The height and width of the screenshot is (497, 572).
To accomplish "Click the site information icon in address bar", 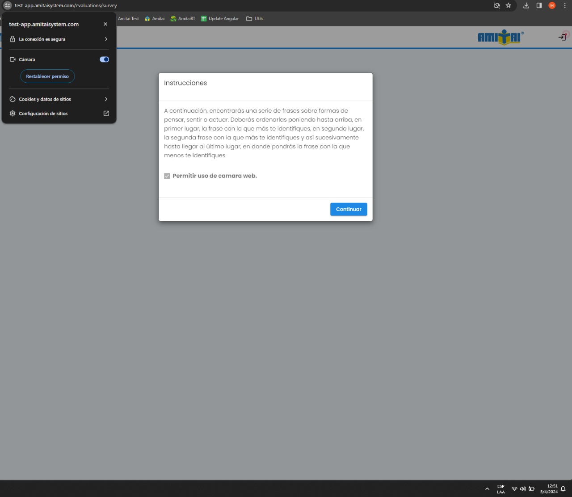I will 7,5.
